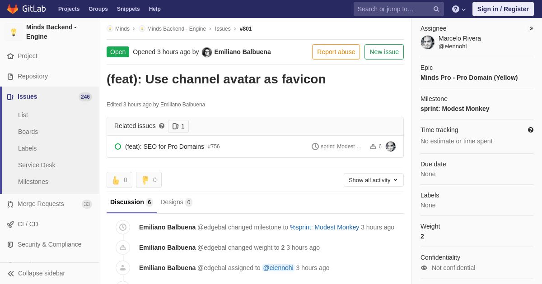Screen dimensions: 542x284
Task: Click the clock icon on milestone activity
Action: pyautogui.click(x=123, y=227)
